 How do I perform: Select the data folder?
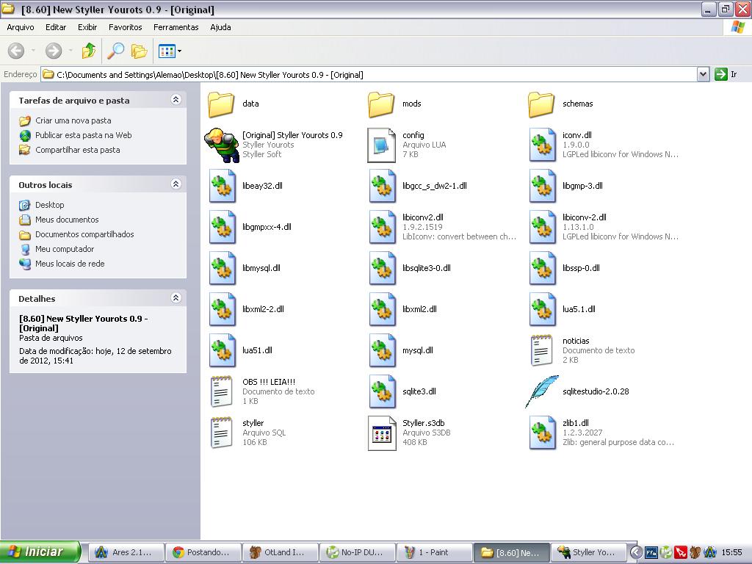[234, 104]
